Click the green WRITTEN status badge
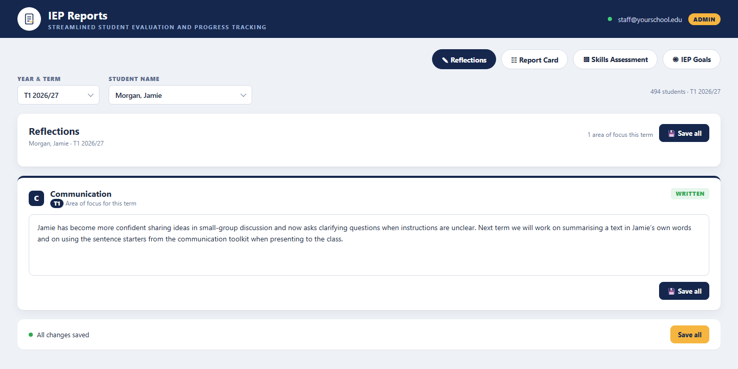This screenshot has width=738, height=369. [x=690, y=194]
